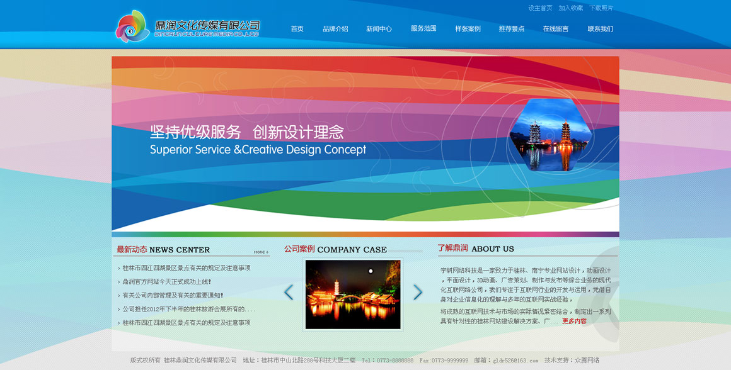The image size is (731, 370).
Task: Click the left arrow in Company Case carousel
Action: tap(289, 292)
